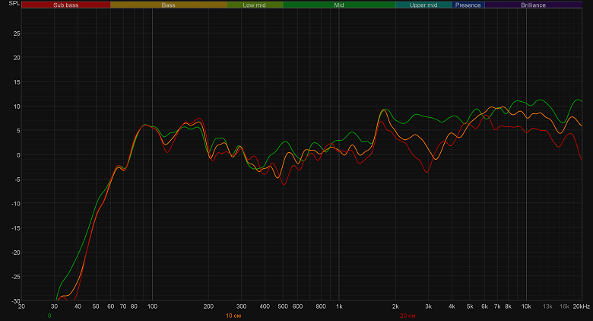The width and height of the screenshot is (593, 321).
Task: Click the 200 Hz frequency axis label
Action: pos(208,307)
